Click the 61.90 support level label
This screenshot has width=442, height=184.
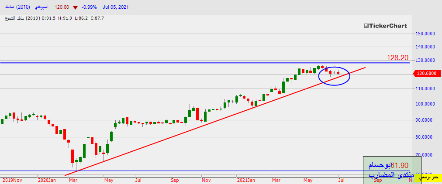coord(399,165)
